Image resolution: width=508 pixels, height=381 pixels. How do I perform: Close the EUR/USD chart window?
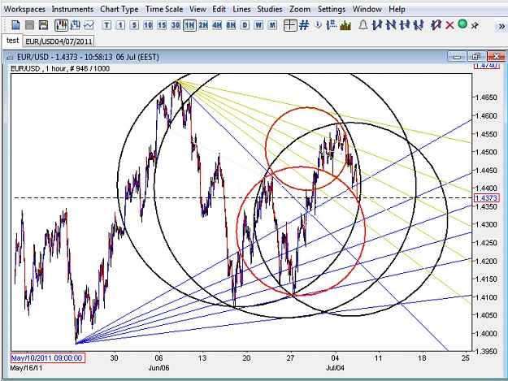point(496,57)
